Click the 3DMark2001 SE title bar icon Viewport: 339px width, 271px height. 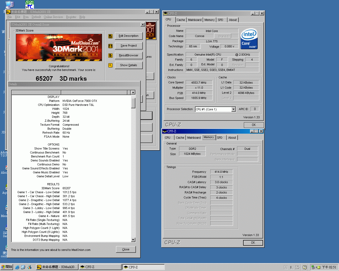pos(8,12)
